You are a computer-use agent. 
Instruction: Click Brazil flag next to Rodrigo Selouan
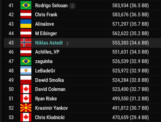coord(26,5)
